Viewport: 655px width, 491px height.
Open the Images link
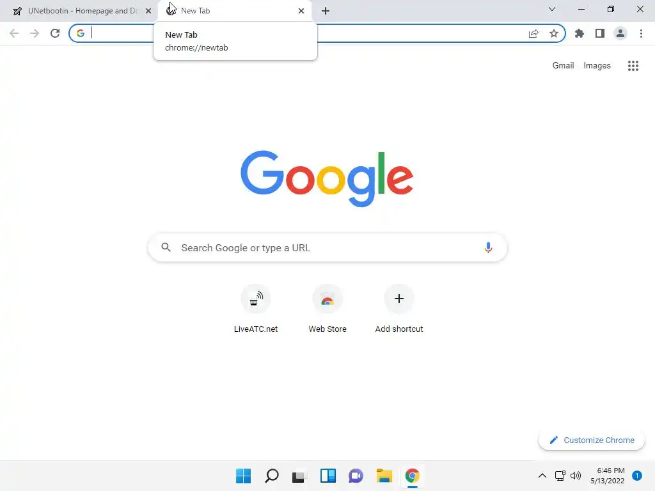point(597,66)
